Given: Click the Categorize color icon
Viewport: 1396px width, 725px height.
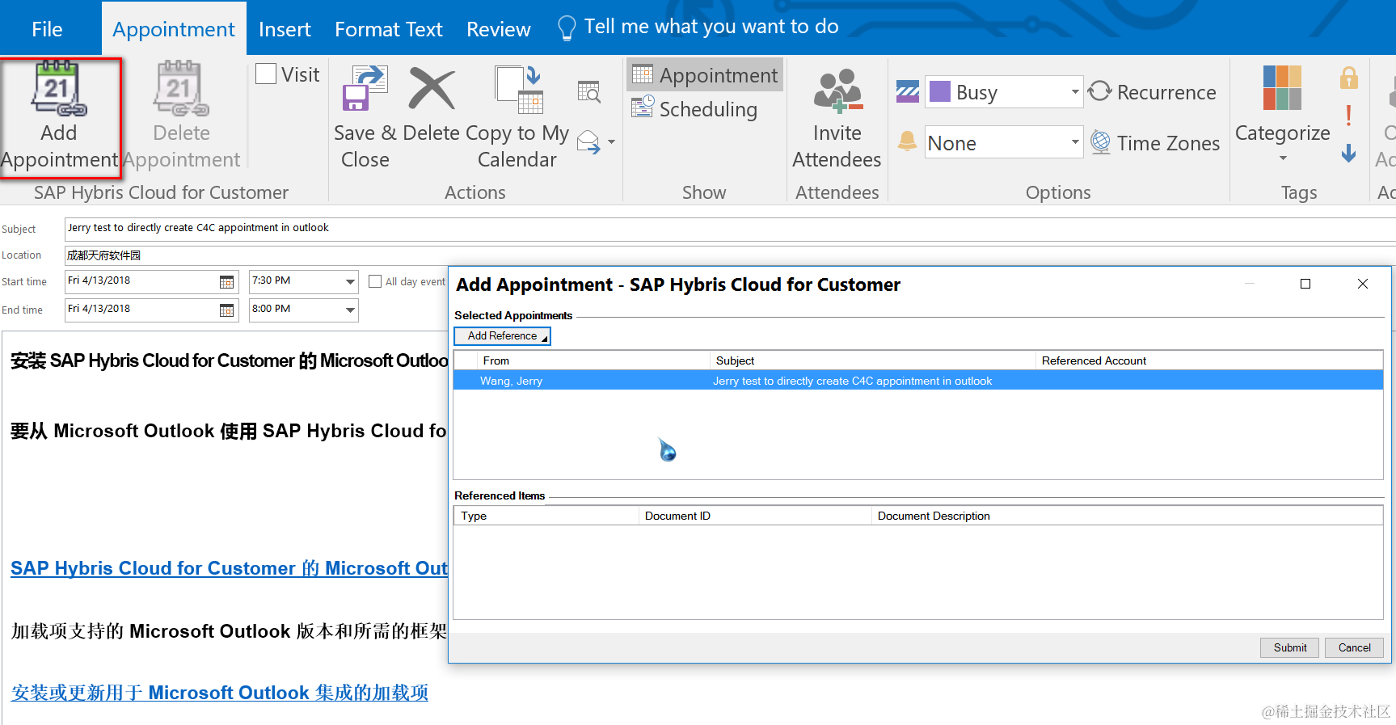Looking at the screenshot, I should click(x=1282, y=88).
